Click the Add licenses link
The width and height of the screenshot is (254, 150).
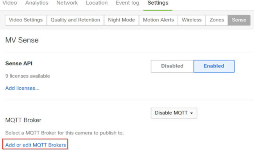(x=22, y=88)
